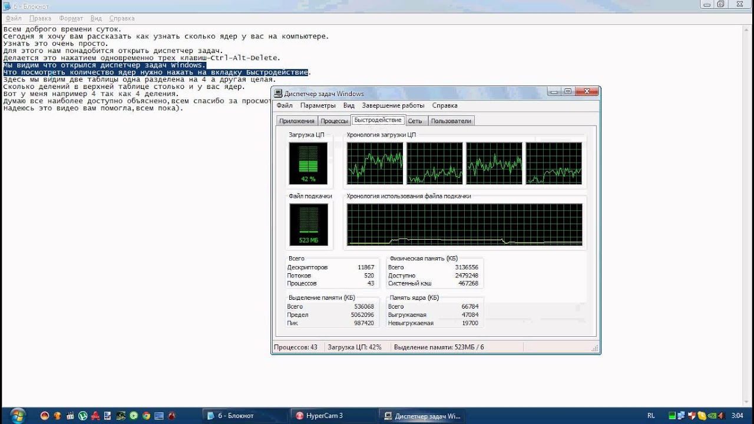754x424 pixels.
Task: Switch to the '6 - Блокнот' taskbar button
Action: point(246,416)
